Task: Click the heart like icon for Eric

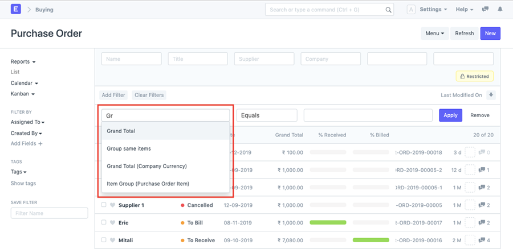Action: click(x=112, y=223)
